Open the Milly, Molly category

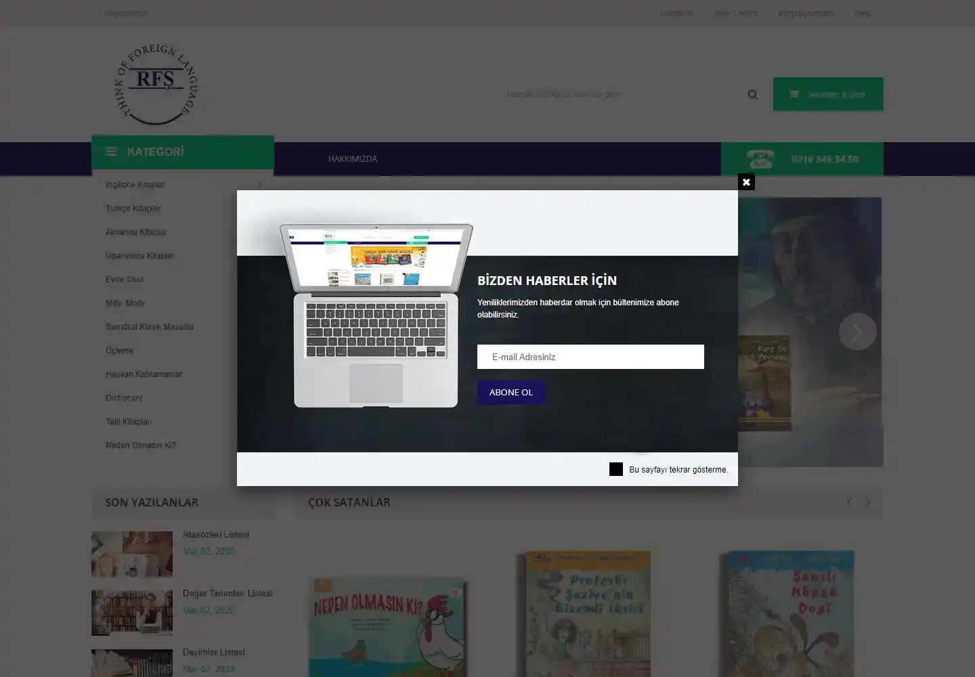[125, 303]
